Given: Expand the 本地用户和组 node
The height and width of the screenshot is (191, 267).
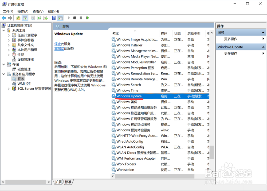Looking at the screenshot, I should (9, 50).
